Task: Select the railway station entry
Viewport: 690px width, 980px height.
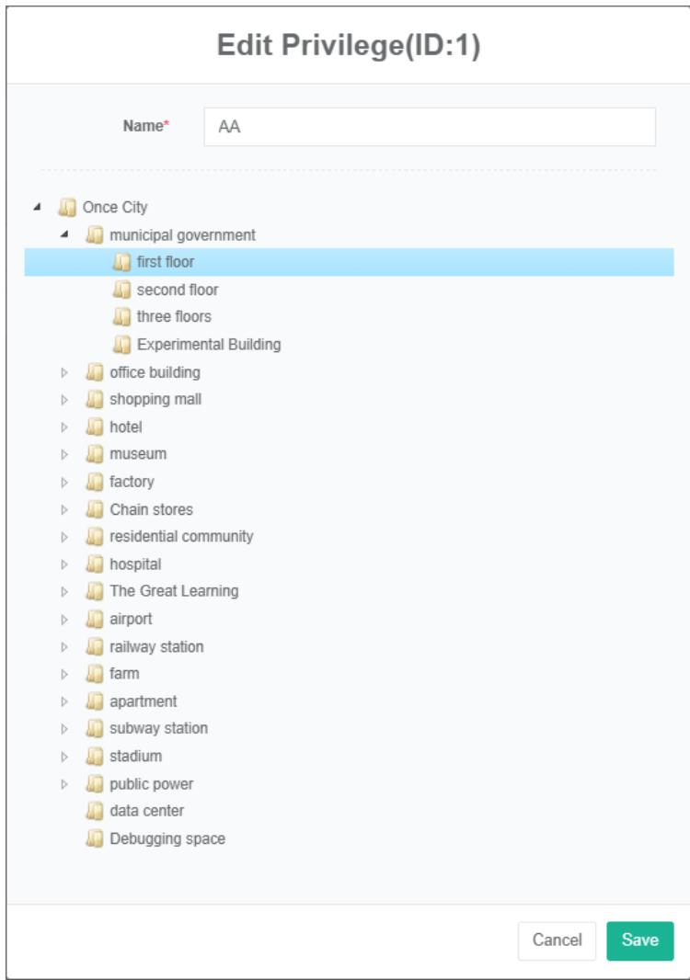Action: 156,646
